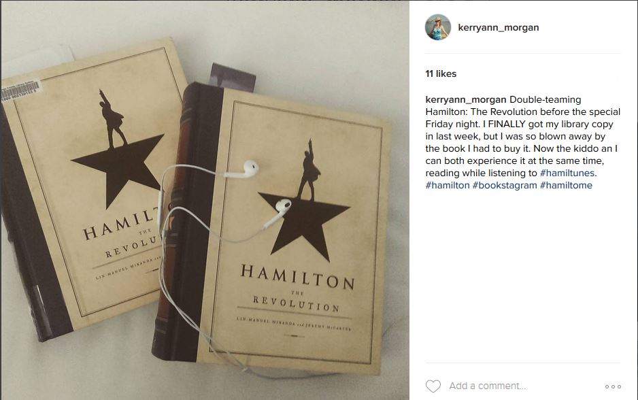The image size is (638, 400).
Task: Open the #hamiltome hashtag
Action: click(566, 185)
